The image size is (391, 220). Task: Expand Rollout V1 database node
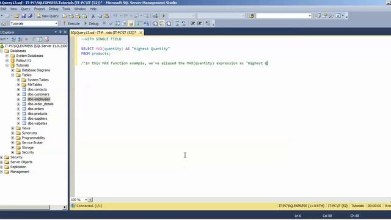7,61
